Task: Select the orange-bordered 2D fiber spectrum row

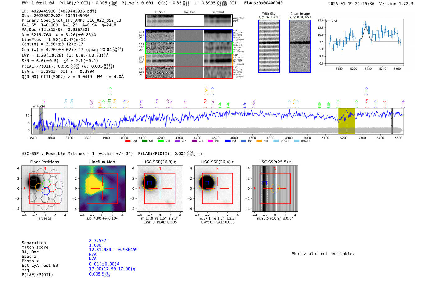Action: (189, 60)
